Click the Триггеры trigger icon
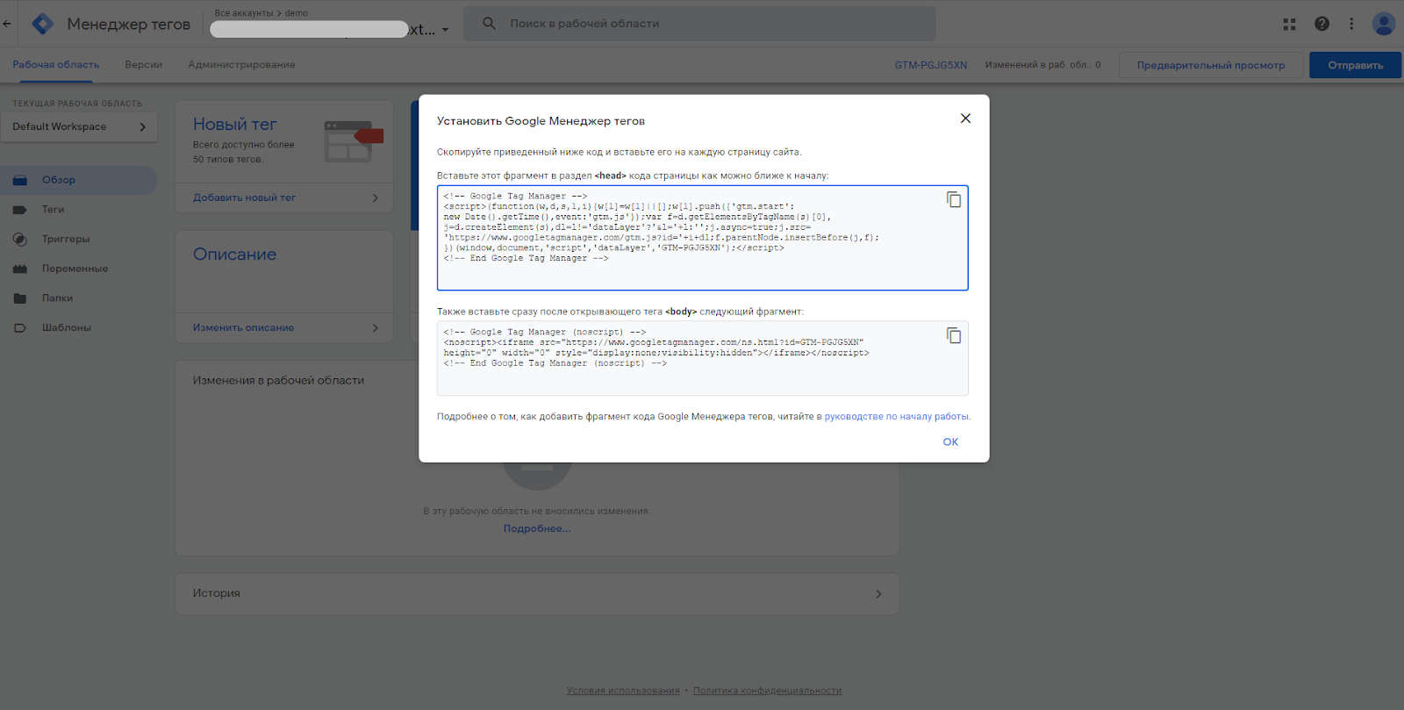The image size is (1404, 710). click(x=20, y=239)
